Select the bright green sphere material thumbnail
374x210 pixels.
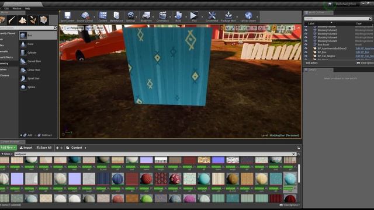coord(146,198)
